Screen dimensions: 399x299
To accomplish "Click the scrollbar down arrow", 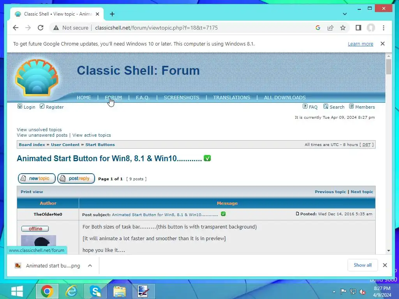I will (388, 251).
